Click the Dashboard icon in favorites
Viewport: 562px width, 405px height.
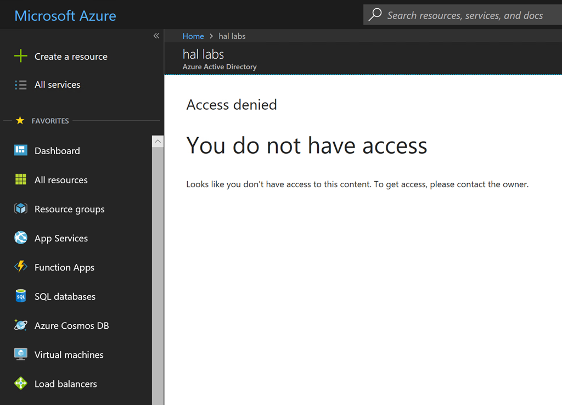(20, 150)
